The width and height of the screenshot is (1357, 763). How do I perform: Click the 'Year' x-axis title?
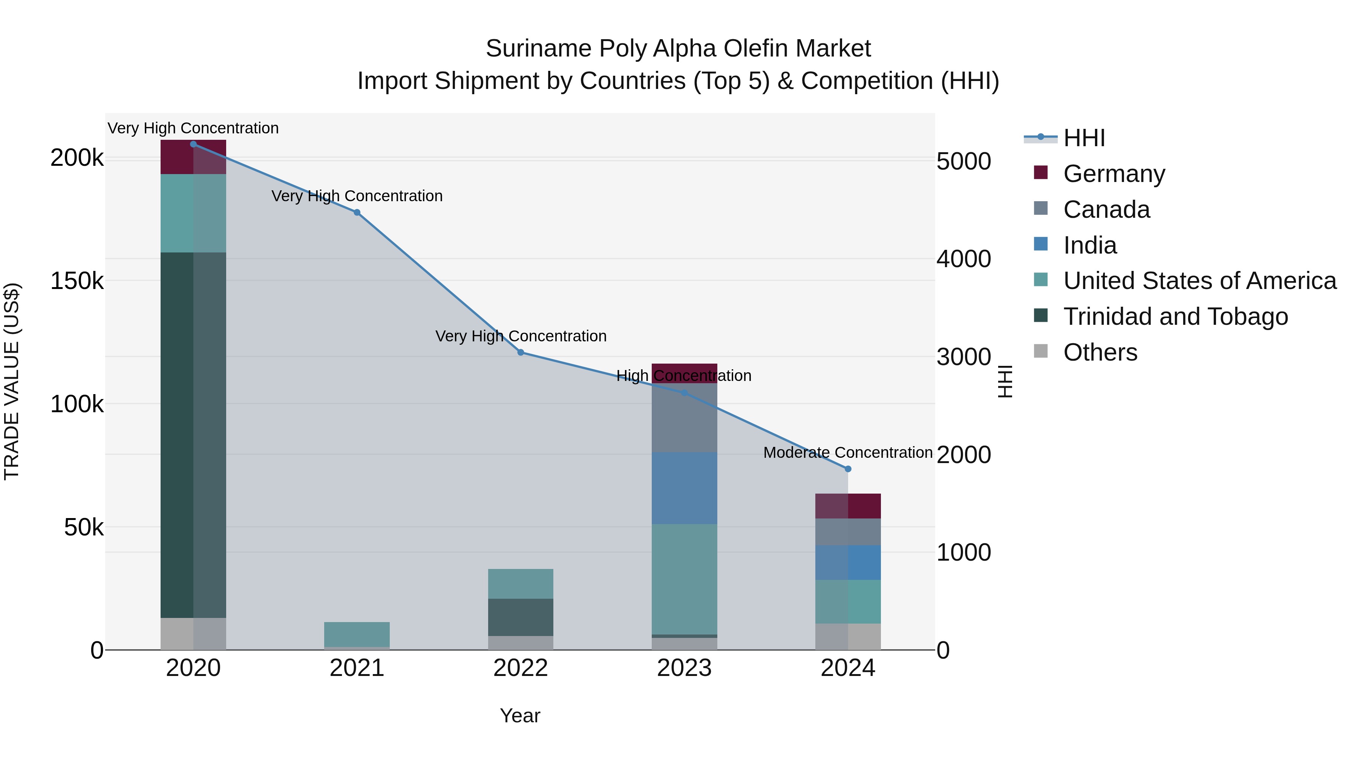point(520,716)
